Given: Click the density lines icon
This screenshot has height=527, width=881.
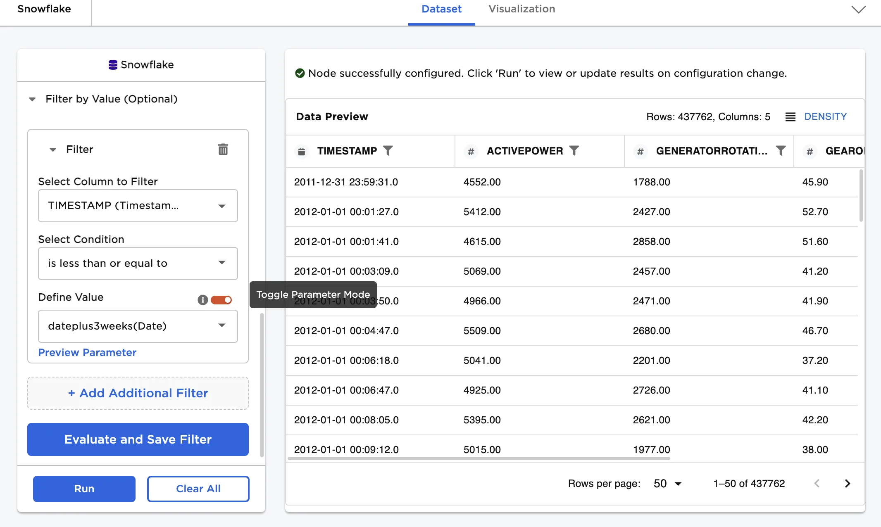Looking at the screenshot, I should 790,117.
